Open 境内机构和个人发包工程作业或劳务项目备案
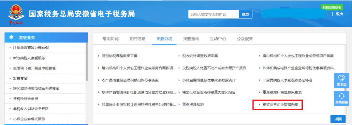This screenshot has width=352, height=125. click(x=298, y=56)
